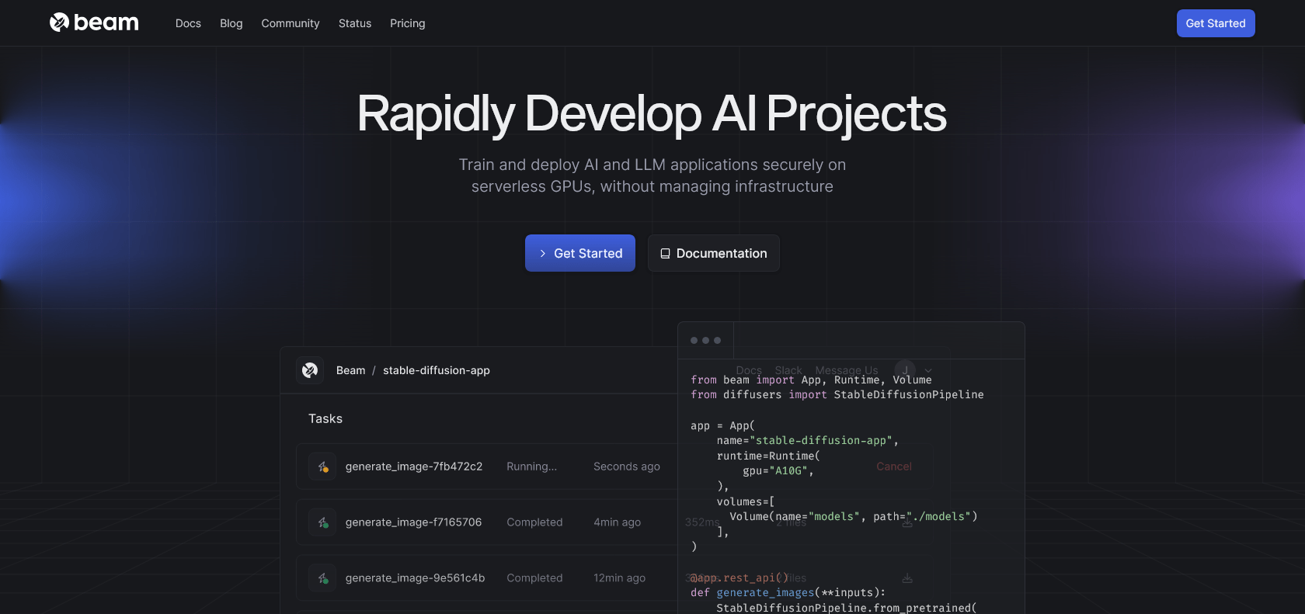Click the status icon for generate_image-9e561c4b

322,578
